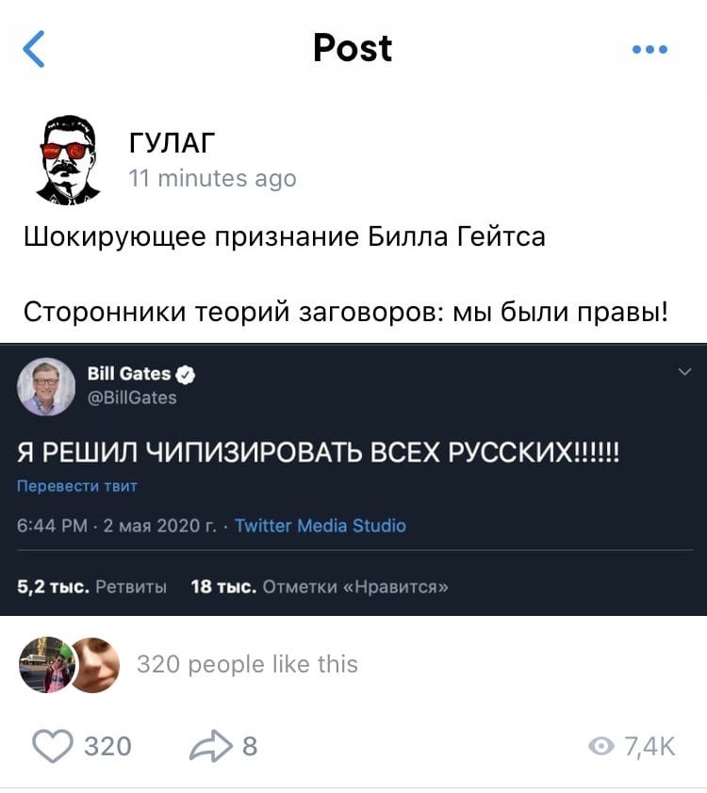Click the Bill Gates verified badge
This screenshot has width=707, height=793.
(185, 374)
